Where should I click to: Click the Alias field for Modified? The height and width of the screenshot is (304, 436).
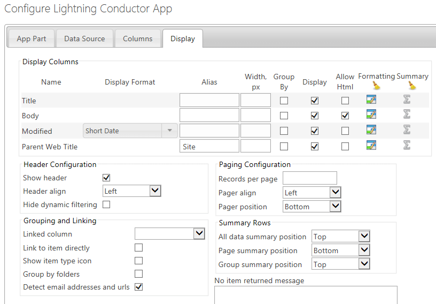click(209, 131)
